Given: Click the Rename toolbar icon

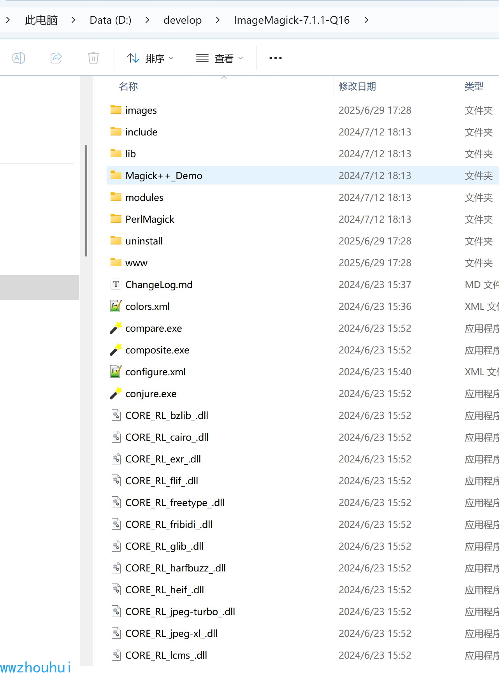Looking at the screenshot, I should [x=19, y=58].
